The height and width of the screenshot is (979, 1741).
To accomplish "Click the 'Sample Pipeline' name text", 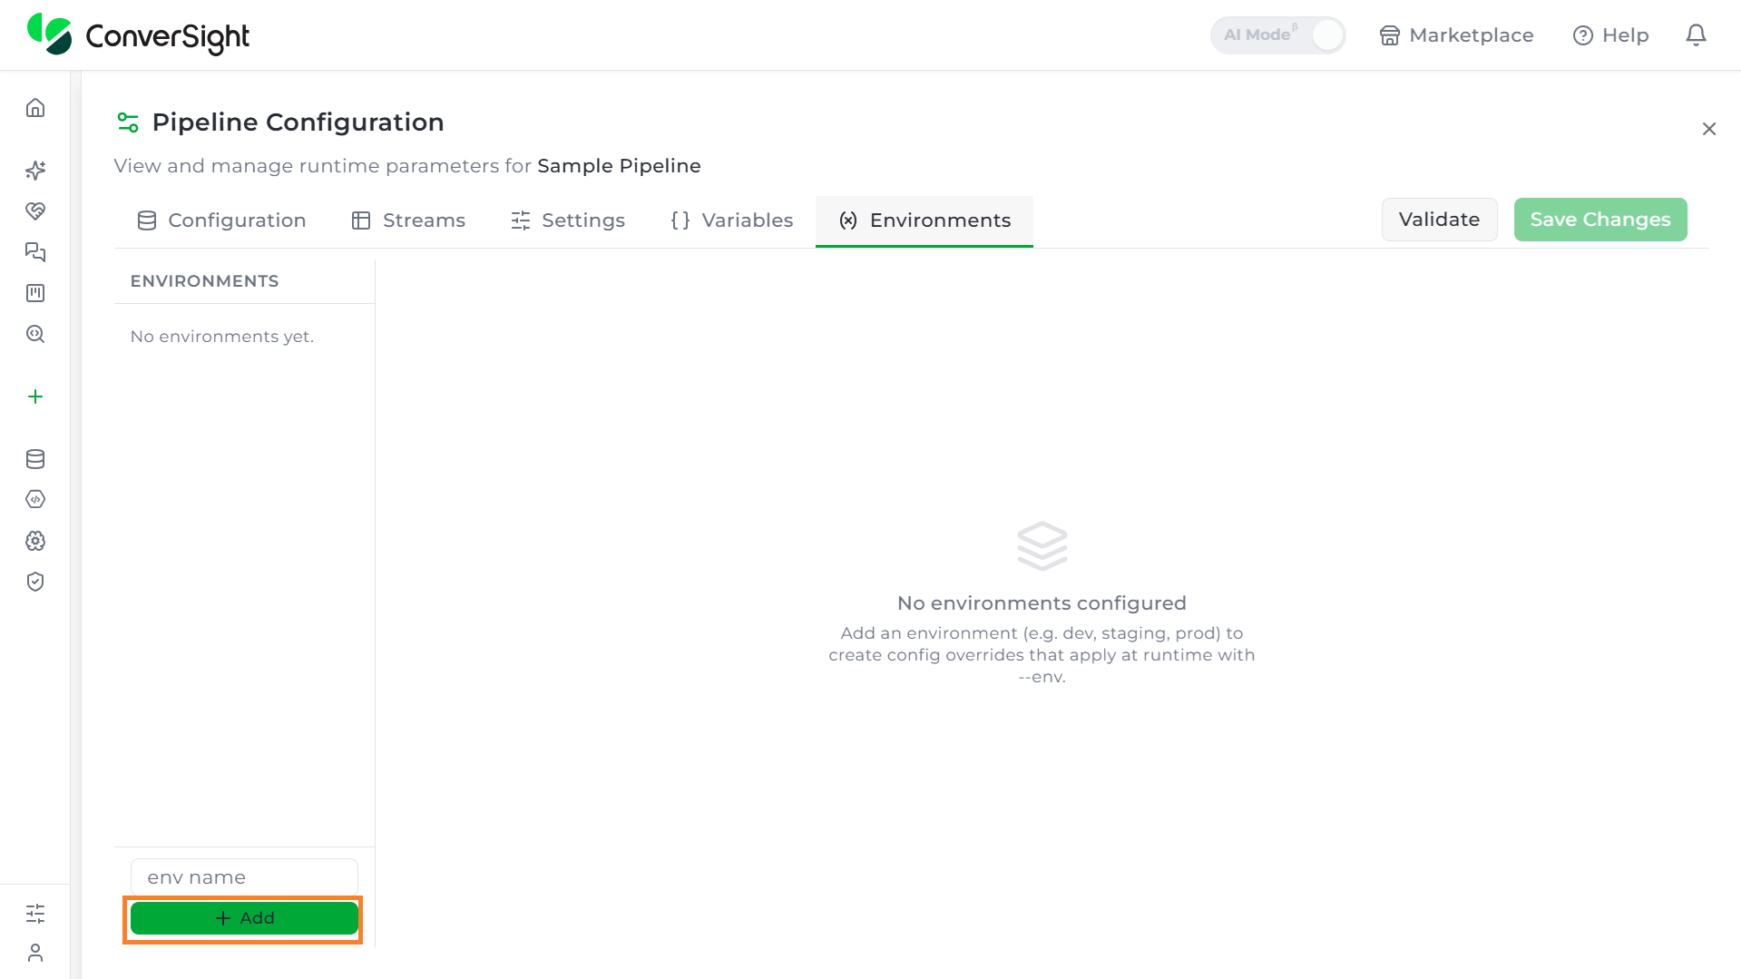I will 619,166.
